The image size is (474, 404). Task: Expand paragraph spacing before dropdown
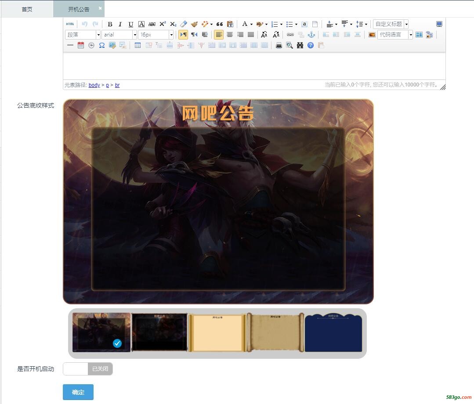[336, 24]
